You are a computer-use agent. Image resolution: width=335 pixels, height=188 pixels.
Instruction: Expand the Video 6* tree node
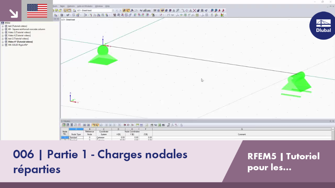point(3,42)
